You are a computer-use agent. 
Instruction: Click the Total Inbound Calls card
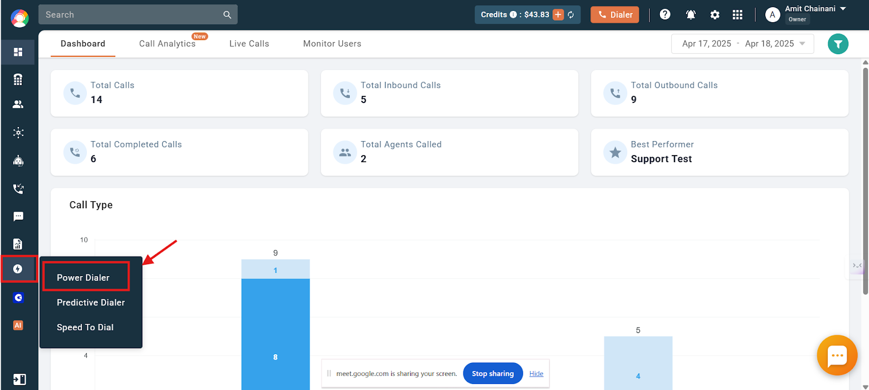click(x=449, y=93)
